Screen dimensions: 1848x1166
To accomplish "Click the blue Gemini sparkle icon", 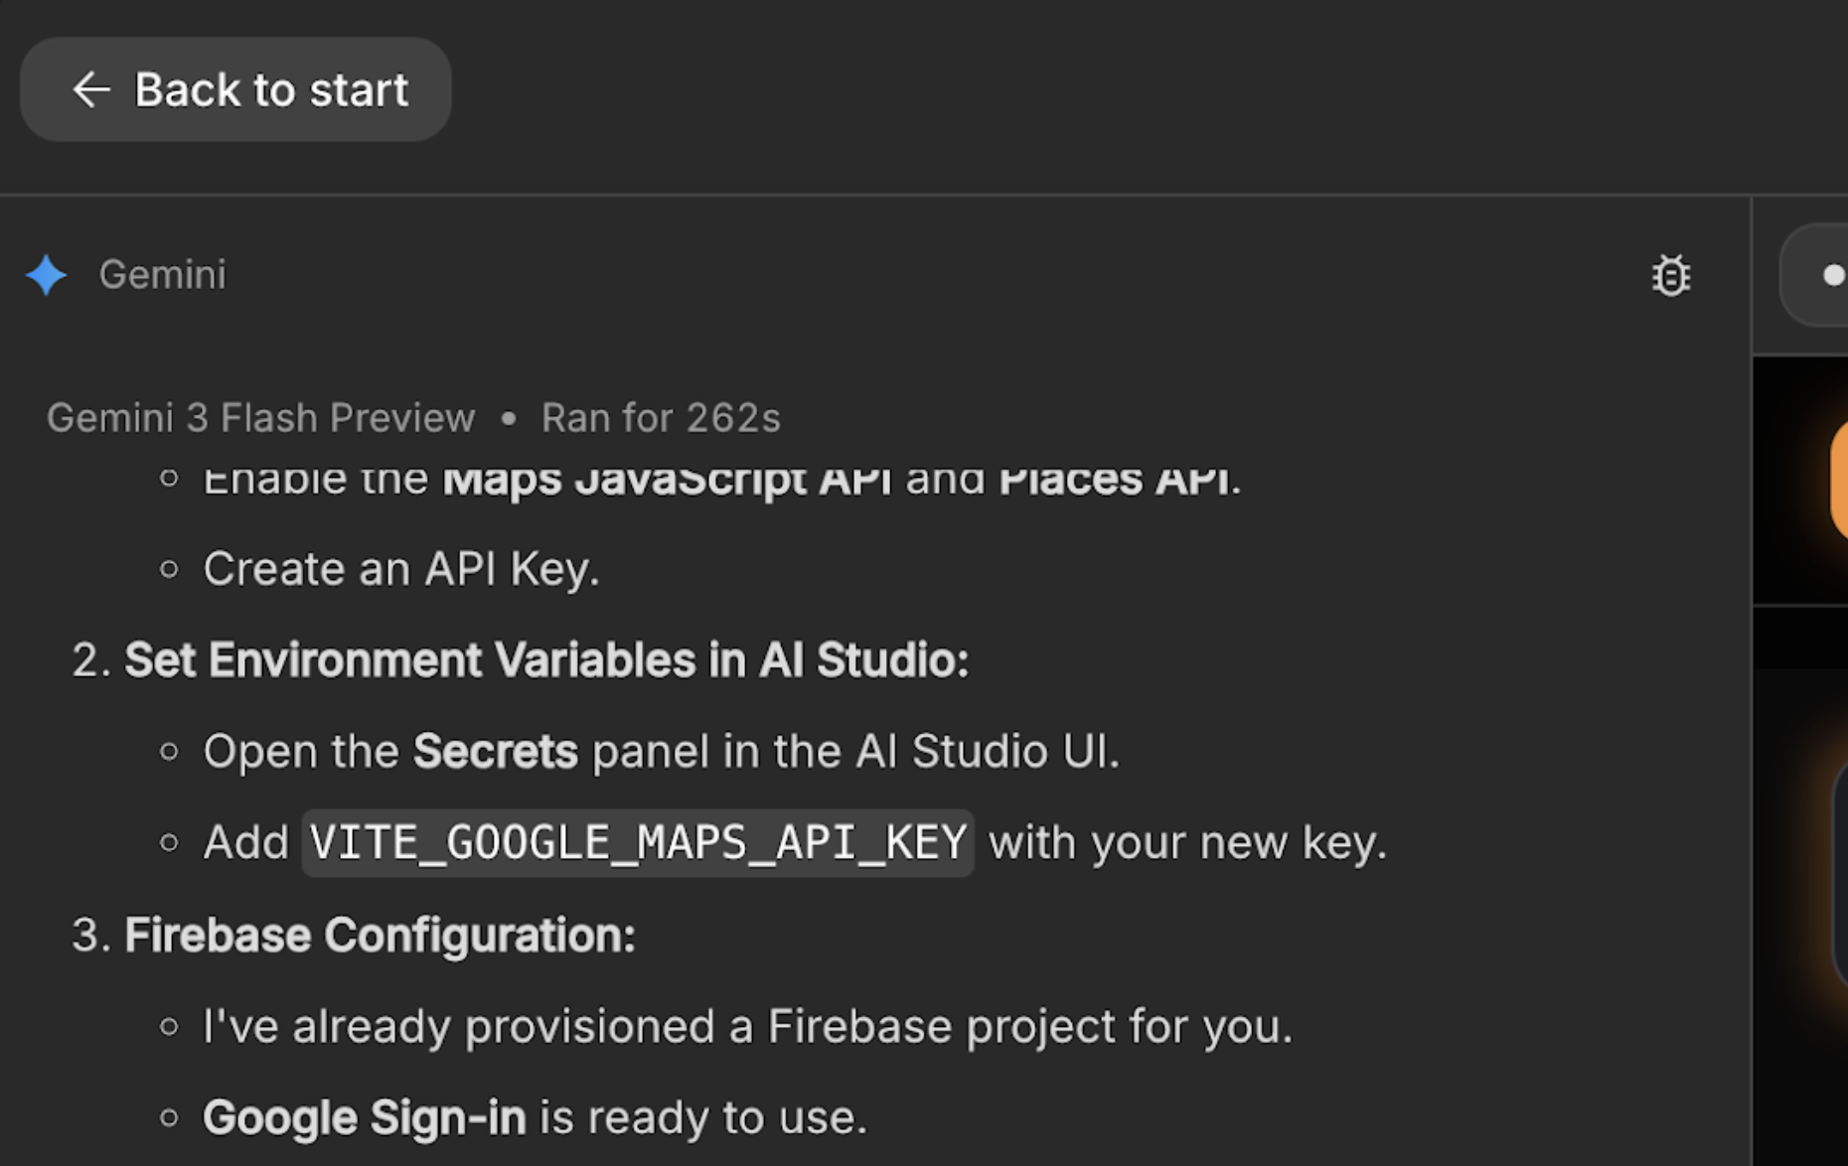I will [47, 275].
